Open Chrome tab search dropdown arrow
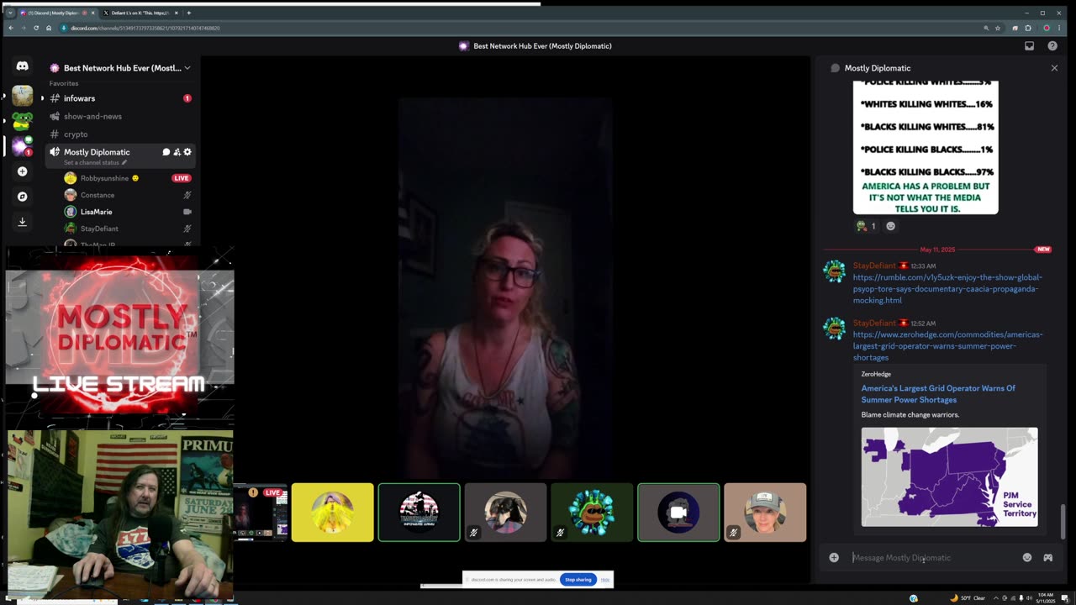 [9, 13]
